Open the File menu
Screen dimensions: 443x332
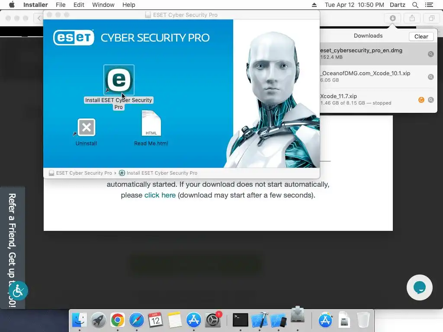(61, 5)
